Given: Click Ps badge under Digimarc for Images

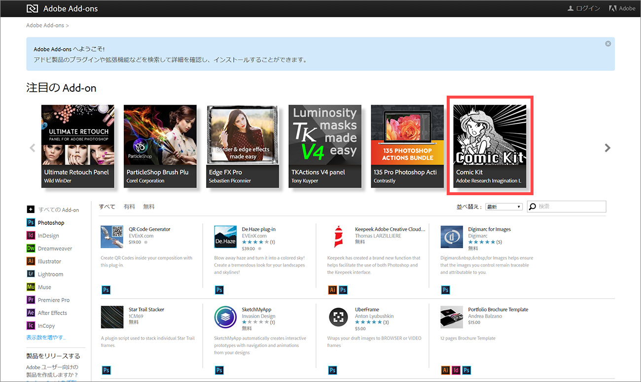Looking at the screenshot, I should 445,290.
